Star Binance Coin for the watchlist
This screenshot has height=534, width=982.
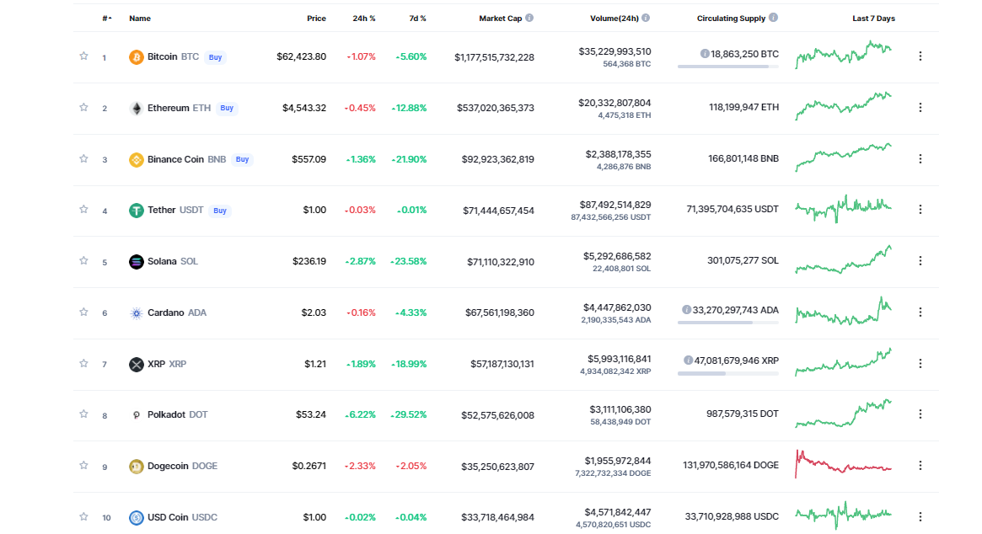point(83,158)
